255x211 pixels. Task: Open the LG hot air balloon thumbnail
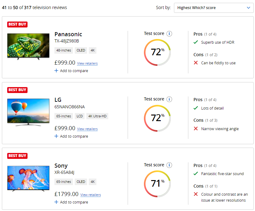pyautogui.click(x=28, y=112)
